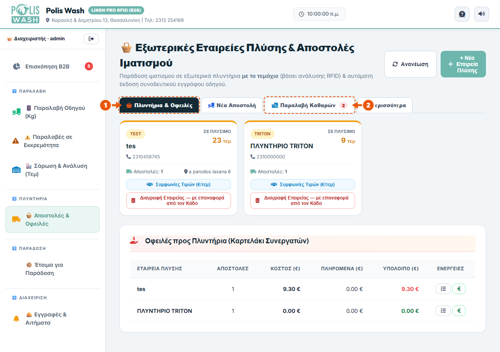Go to Παραλαβή Οδηγού (Kg)
This screenshot has height=352, width=500.
52,112
